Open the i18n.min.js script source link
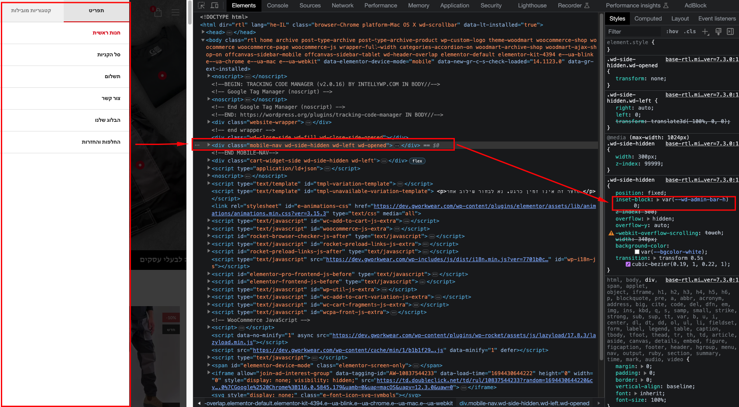Image resolution: width=739 pixels, height=407 pixels. click(x=437, y=259)
